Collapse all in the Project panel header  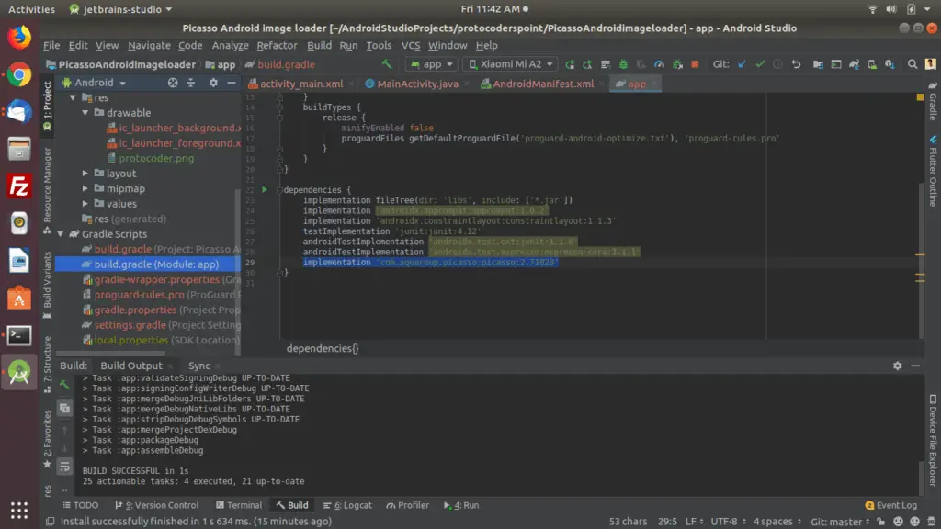click(x=191, y=83)
